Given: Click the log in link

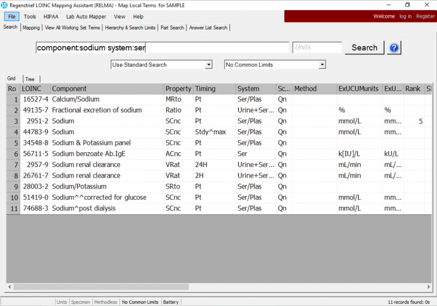Looking at the screenshot, I should (405, 16).
